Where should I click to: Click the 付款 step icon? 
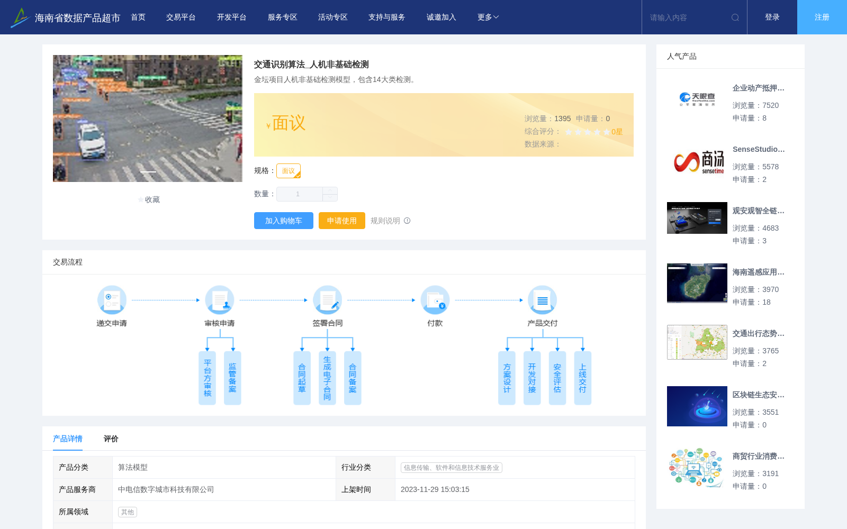pos(435,300)
